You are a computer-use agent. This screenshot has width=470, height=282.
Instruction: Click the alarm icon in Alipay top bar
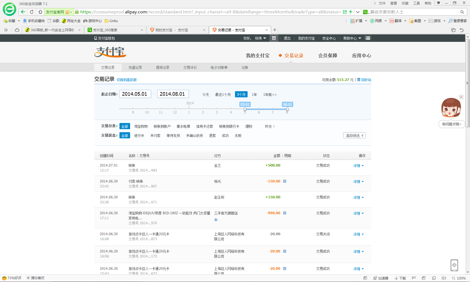pyautogui.click(x=274, y=38)
